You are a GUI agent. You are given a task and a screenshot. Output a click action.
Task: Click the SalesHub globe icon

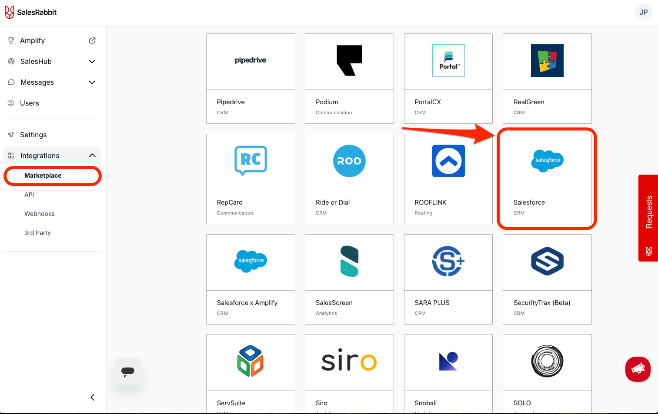point(11,61)
